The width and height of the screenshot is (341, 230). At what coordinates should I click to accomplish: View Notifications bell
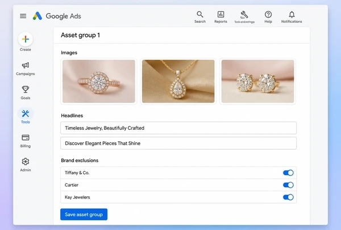(292, 17)
